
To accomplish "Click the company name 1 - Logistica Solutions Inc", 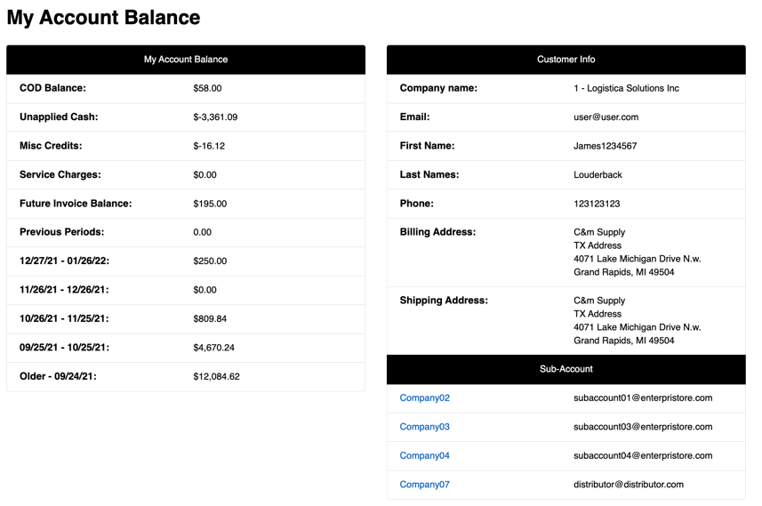I will [x=626, y=88].
